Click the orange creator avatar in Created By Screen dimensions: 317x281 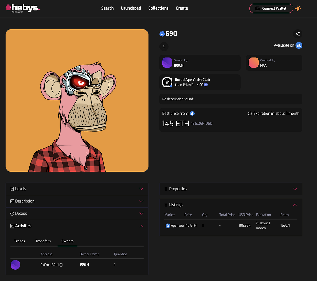254,63
